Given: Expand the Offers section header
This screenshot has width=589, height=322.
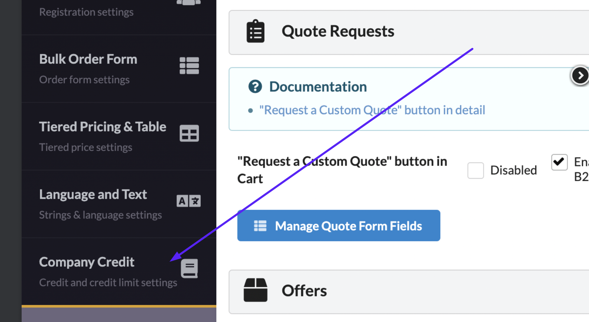Looking at the screenshot, I should [x=409, y=292].
